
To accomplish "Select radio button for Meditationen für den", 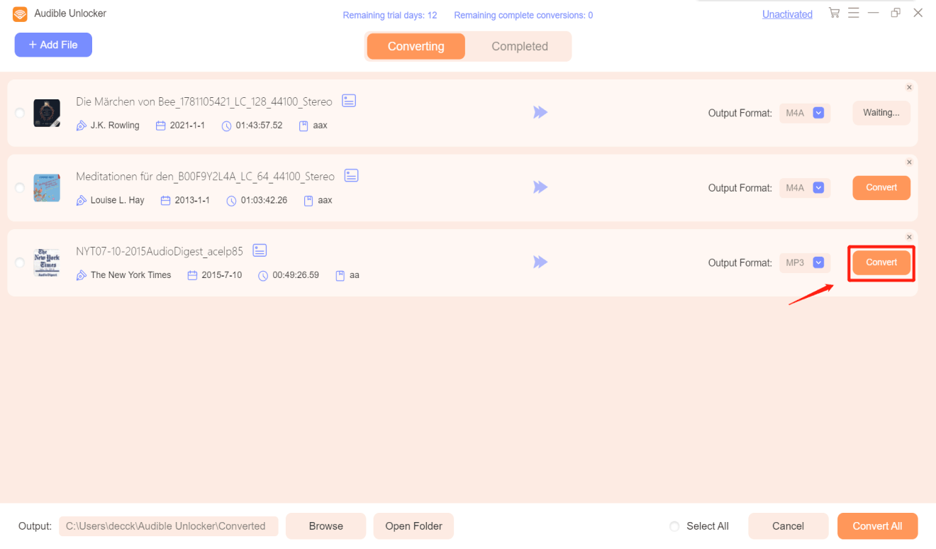I will tap(20, 188).
